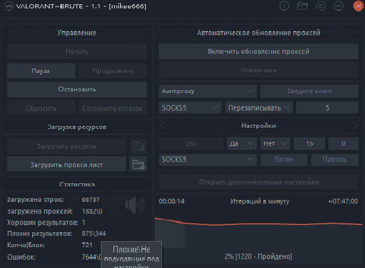This screenshot has height=268, width=365.
Task: Click the Продолжить button
Action: [x=113, y=70]
